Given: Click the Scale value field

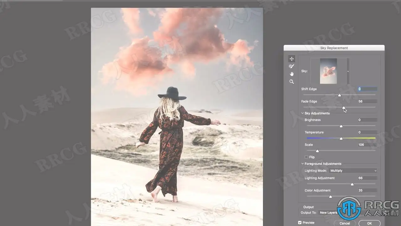Looking at the screenshot, I should (x=367, y=145).
